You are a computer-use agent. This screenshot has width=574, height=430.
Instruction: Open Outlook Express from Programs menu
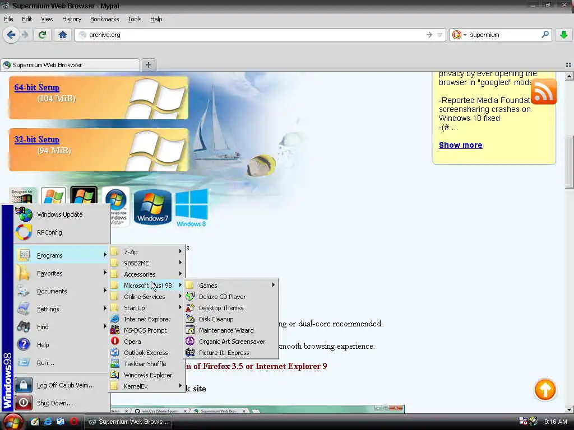(147, 353)
